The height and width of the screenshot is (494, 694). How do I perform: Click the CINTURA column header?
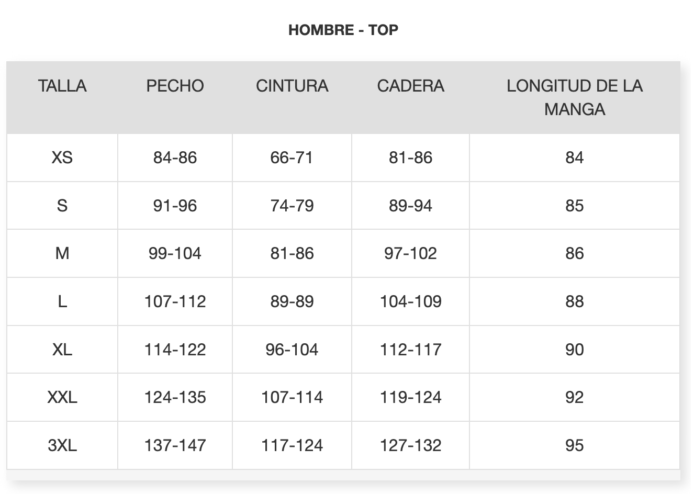292,86
